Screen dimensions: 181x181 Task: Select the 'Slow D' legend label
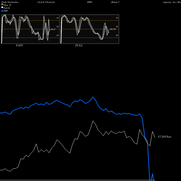7,5
